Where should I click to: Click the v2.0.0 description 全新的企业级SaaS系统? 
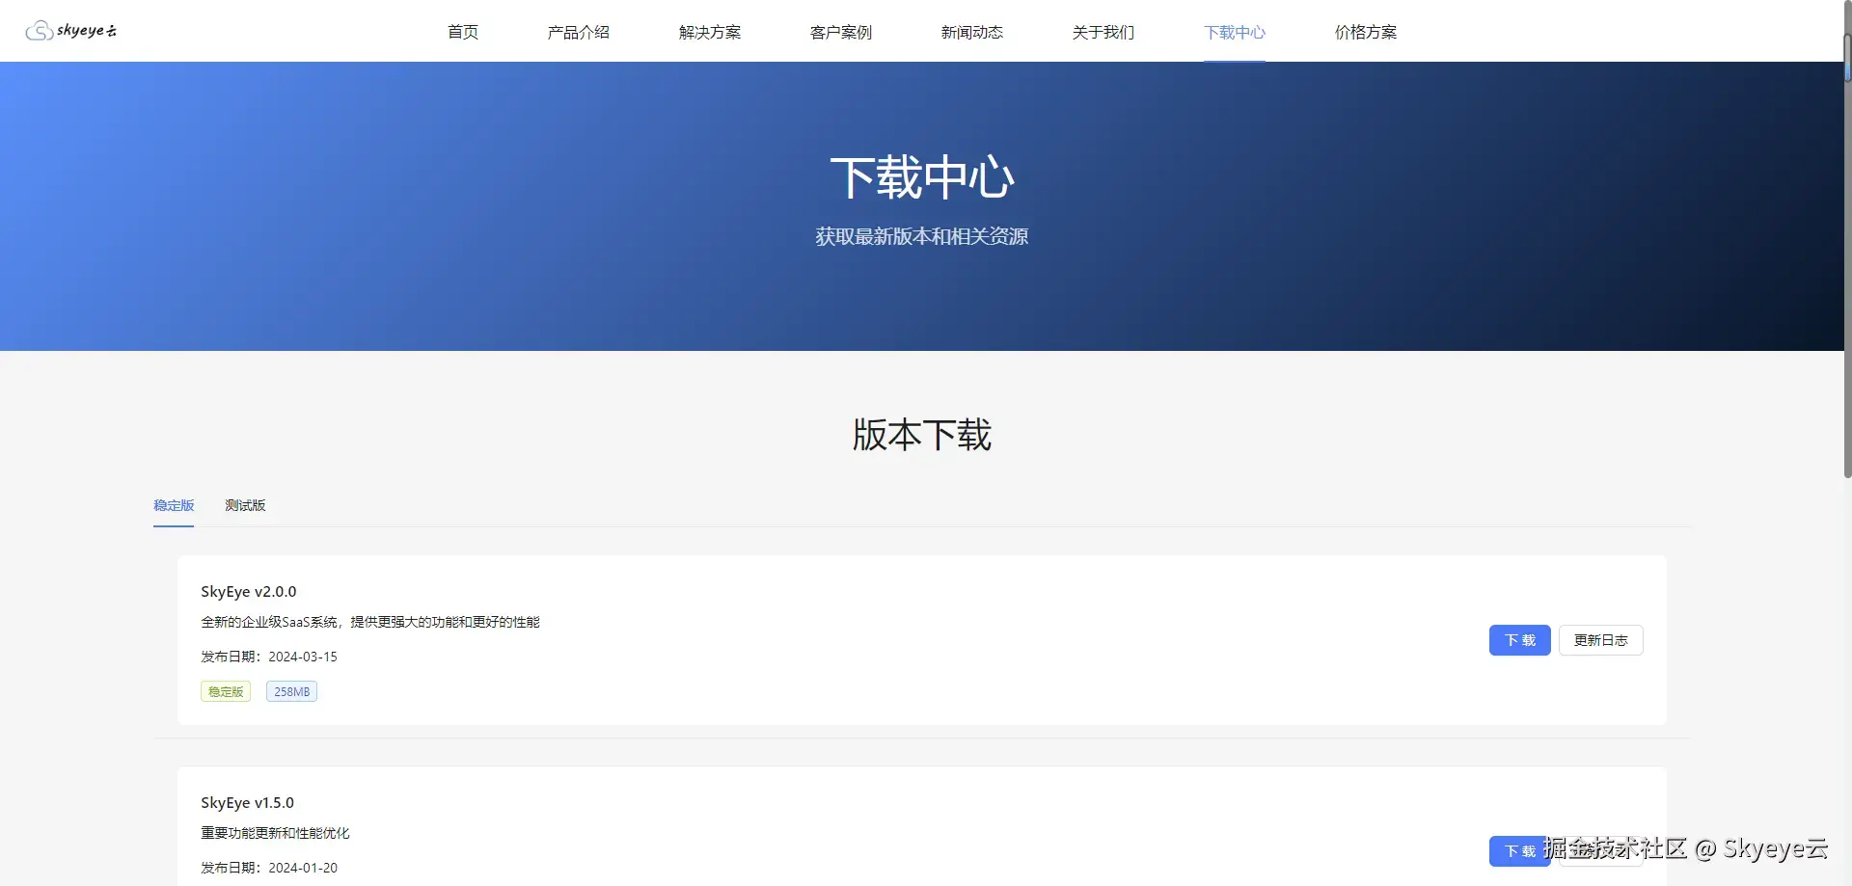pos(370,622)
